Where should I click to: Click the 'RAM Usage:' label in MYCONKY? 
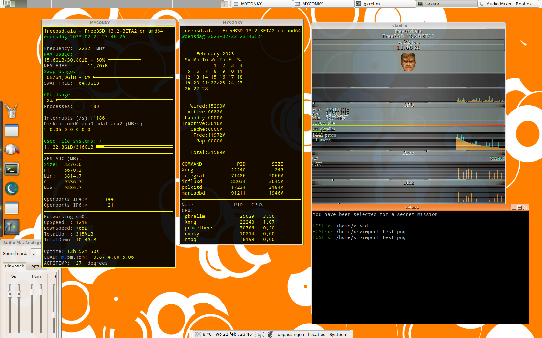(x=58, y=54)
